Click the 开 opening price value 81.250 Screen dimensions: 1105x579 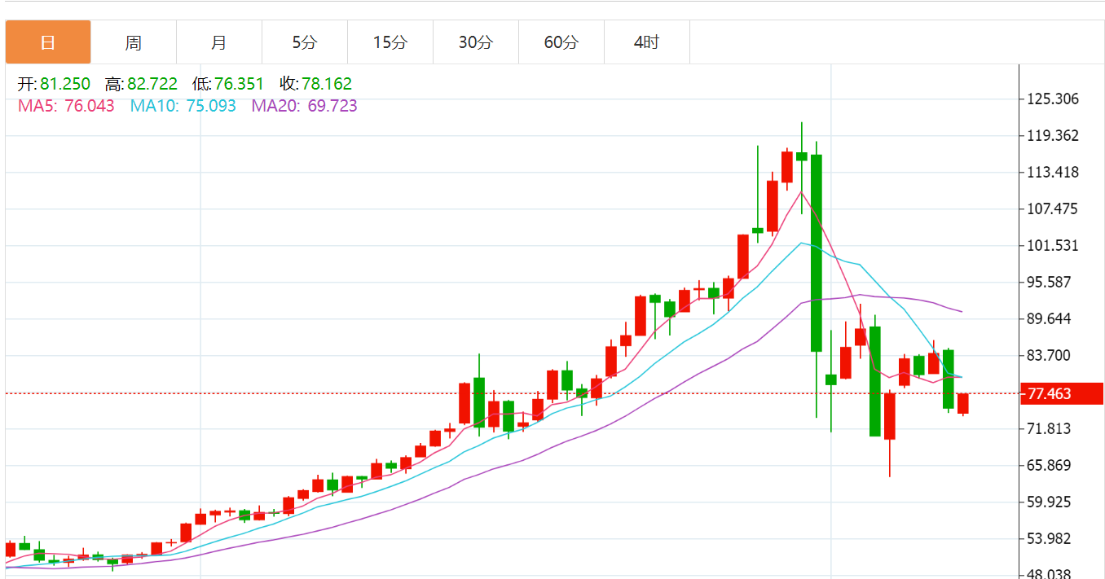[x=64, y=84]
